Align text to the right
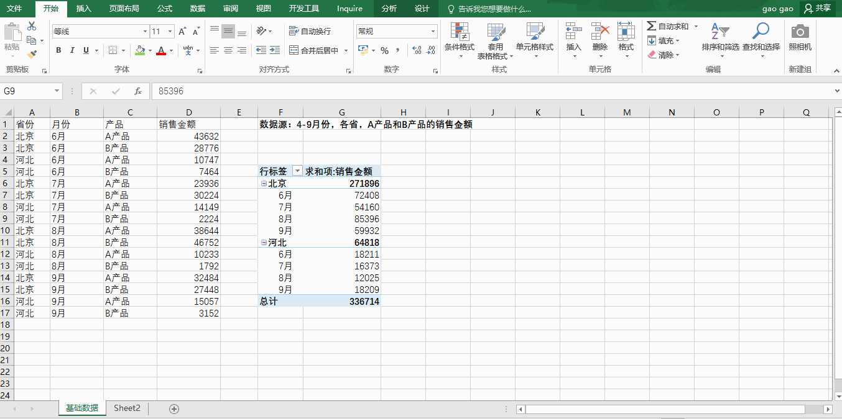The image size is (842, 419). point(242,50)
